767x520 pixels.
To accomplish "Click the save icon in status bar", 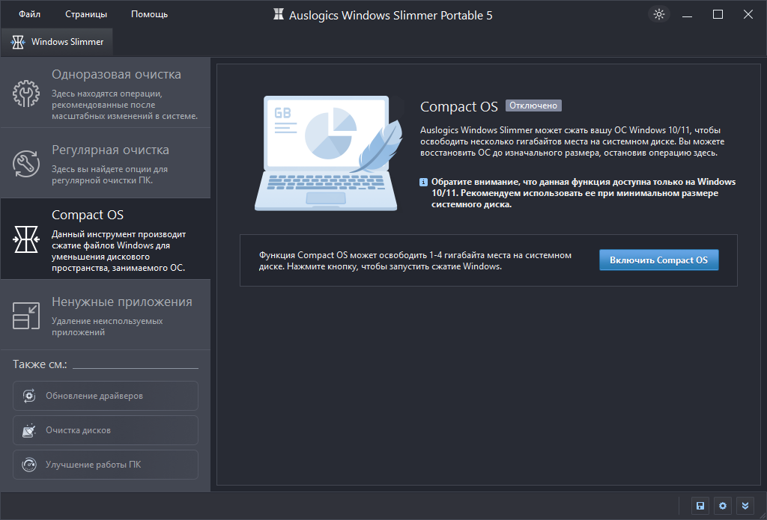I will (700, 506).
